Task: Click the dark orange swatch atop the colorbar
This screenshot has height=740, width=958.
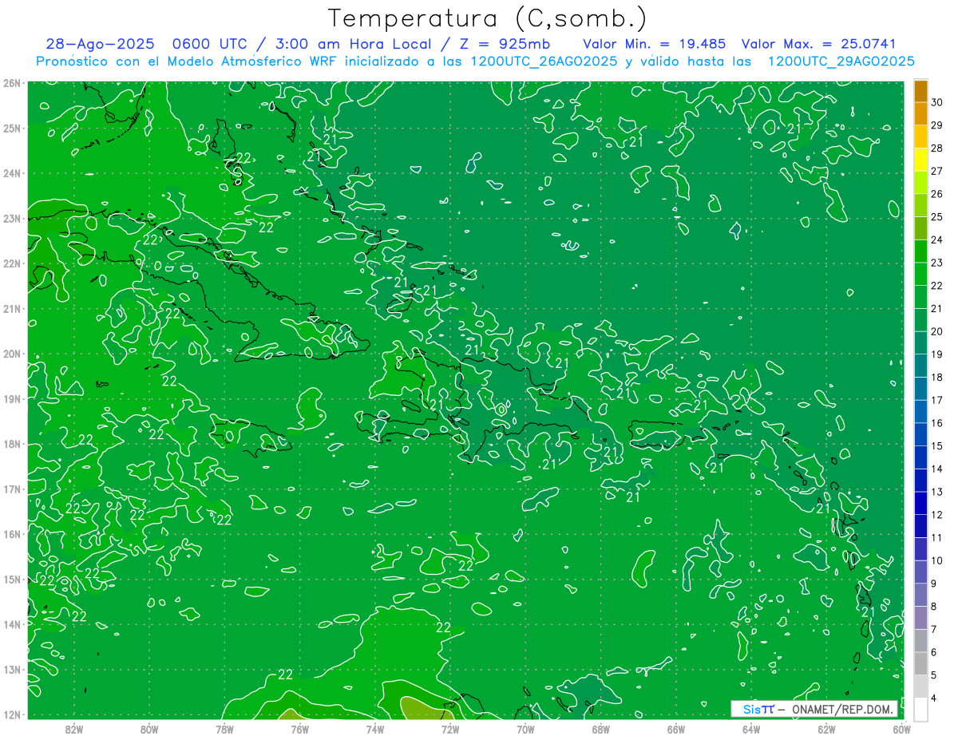Action: pyautogui.click(x=920, y=90)
